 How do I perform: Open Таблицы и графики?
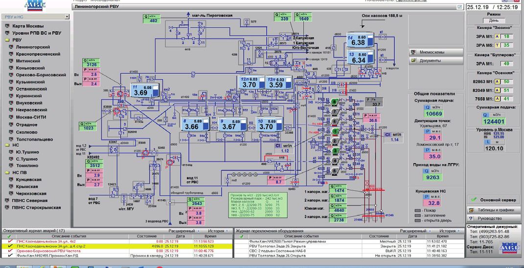(493, 210)
